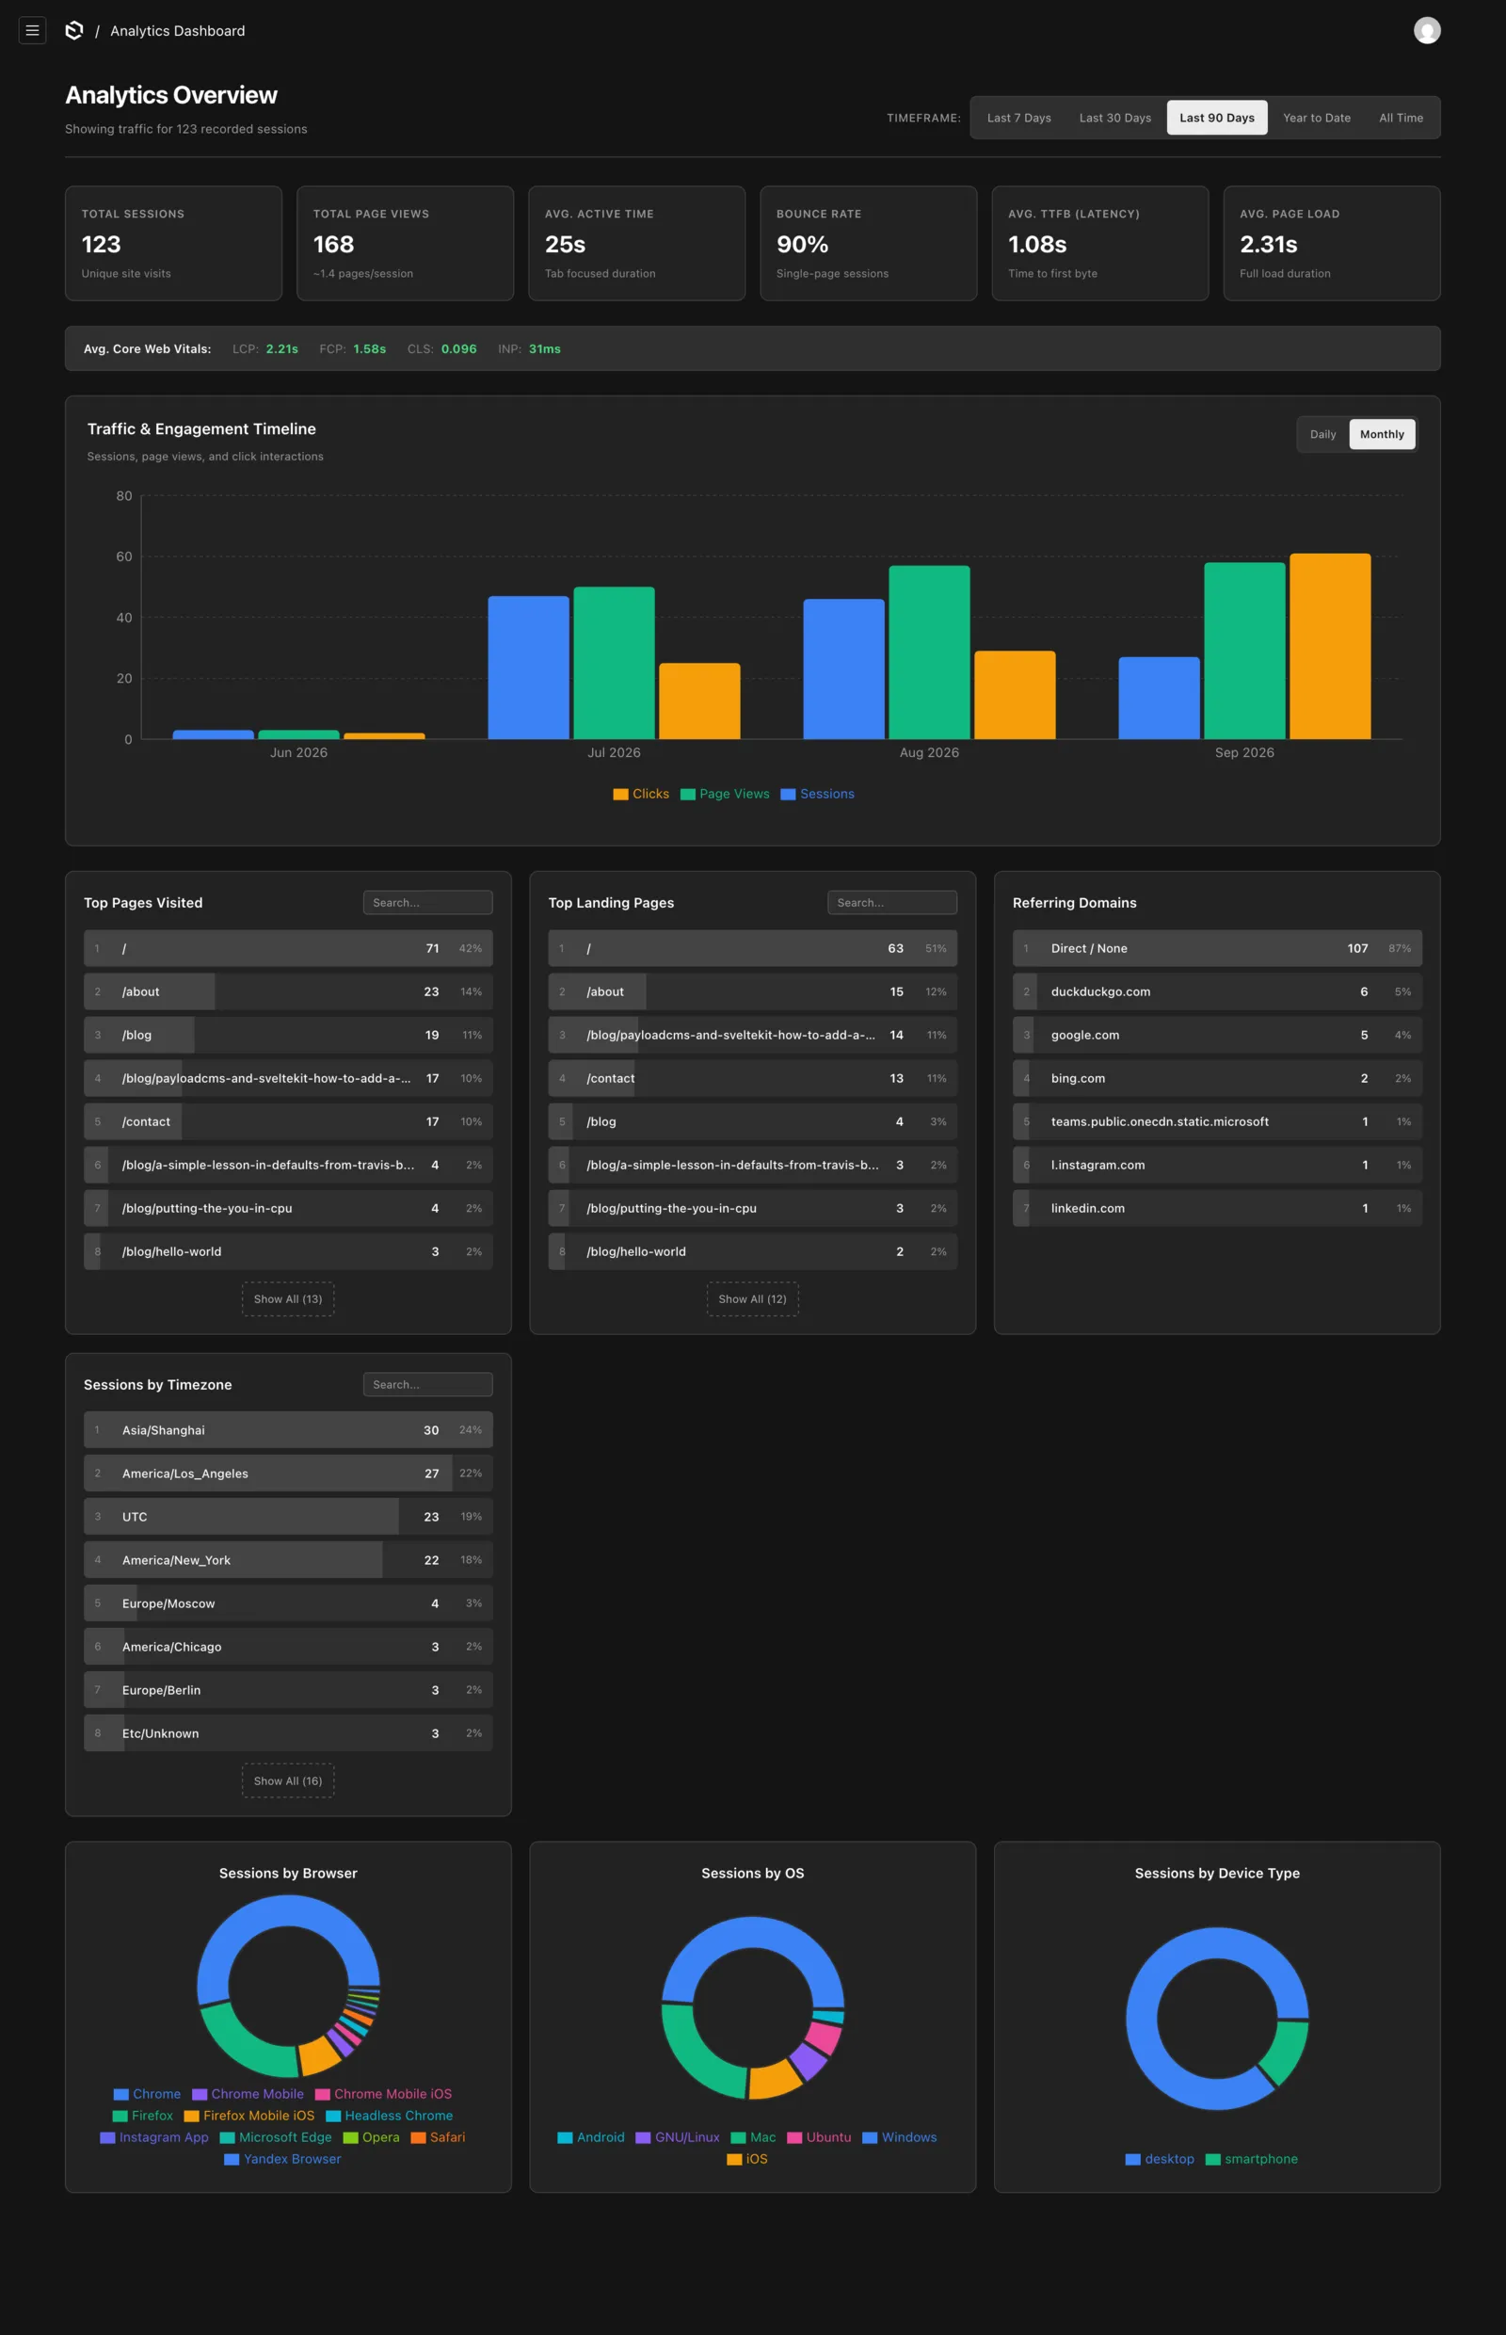This screenshot has width=1506, height=2335.
Task: Click the duckduckgo.com referring domain row
Action: coord(1218,990)
